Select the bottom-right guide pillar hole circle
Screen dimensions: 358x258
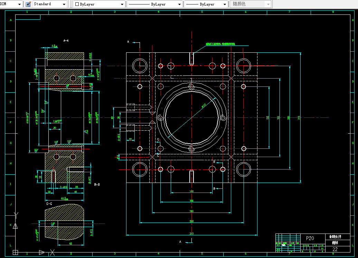[x=244, y=169]
